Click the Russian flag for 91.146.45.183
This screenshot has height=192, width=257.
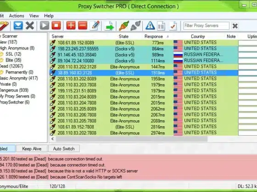[x=178, y=55]
